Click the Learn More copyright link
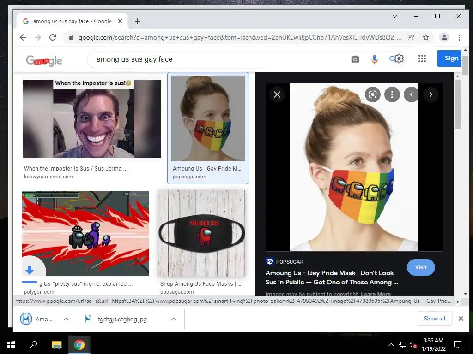This screenshot has width=473, height=354. 376,294
